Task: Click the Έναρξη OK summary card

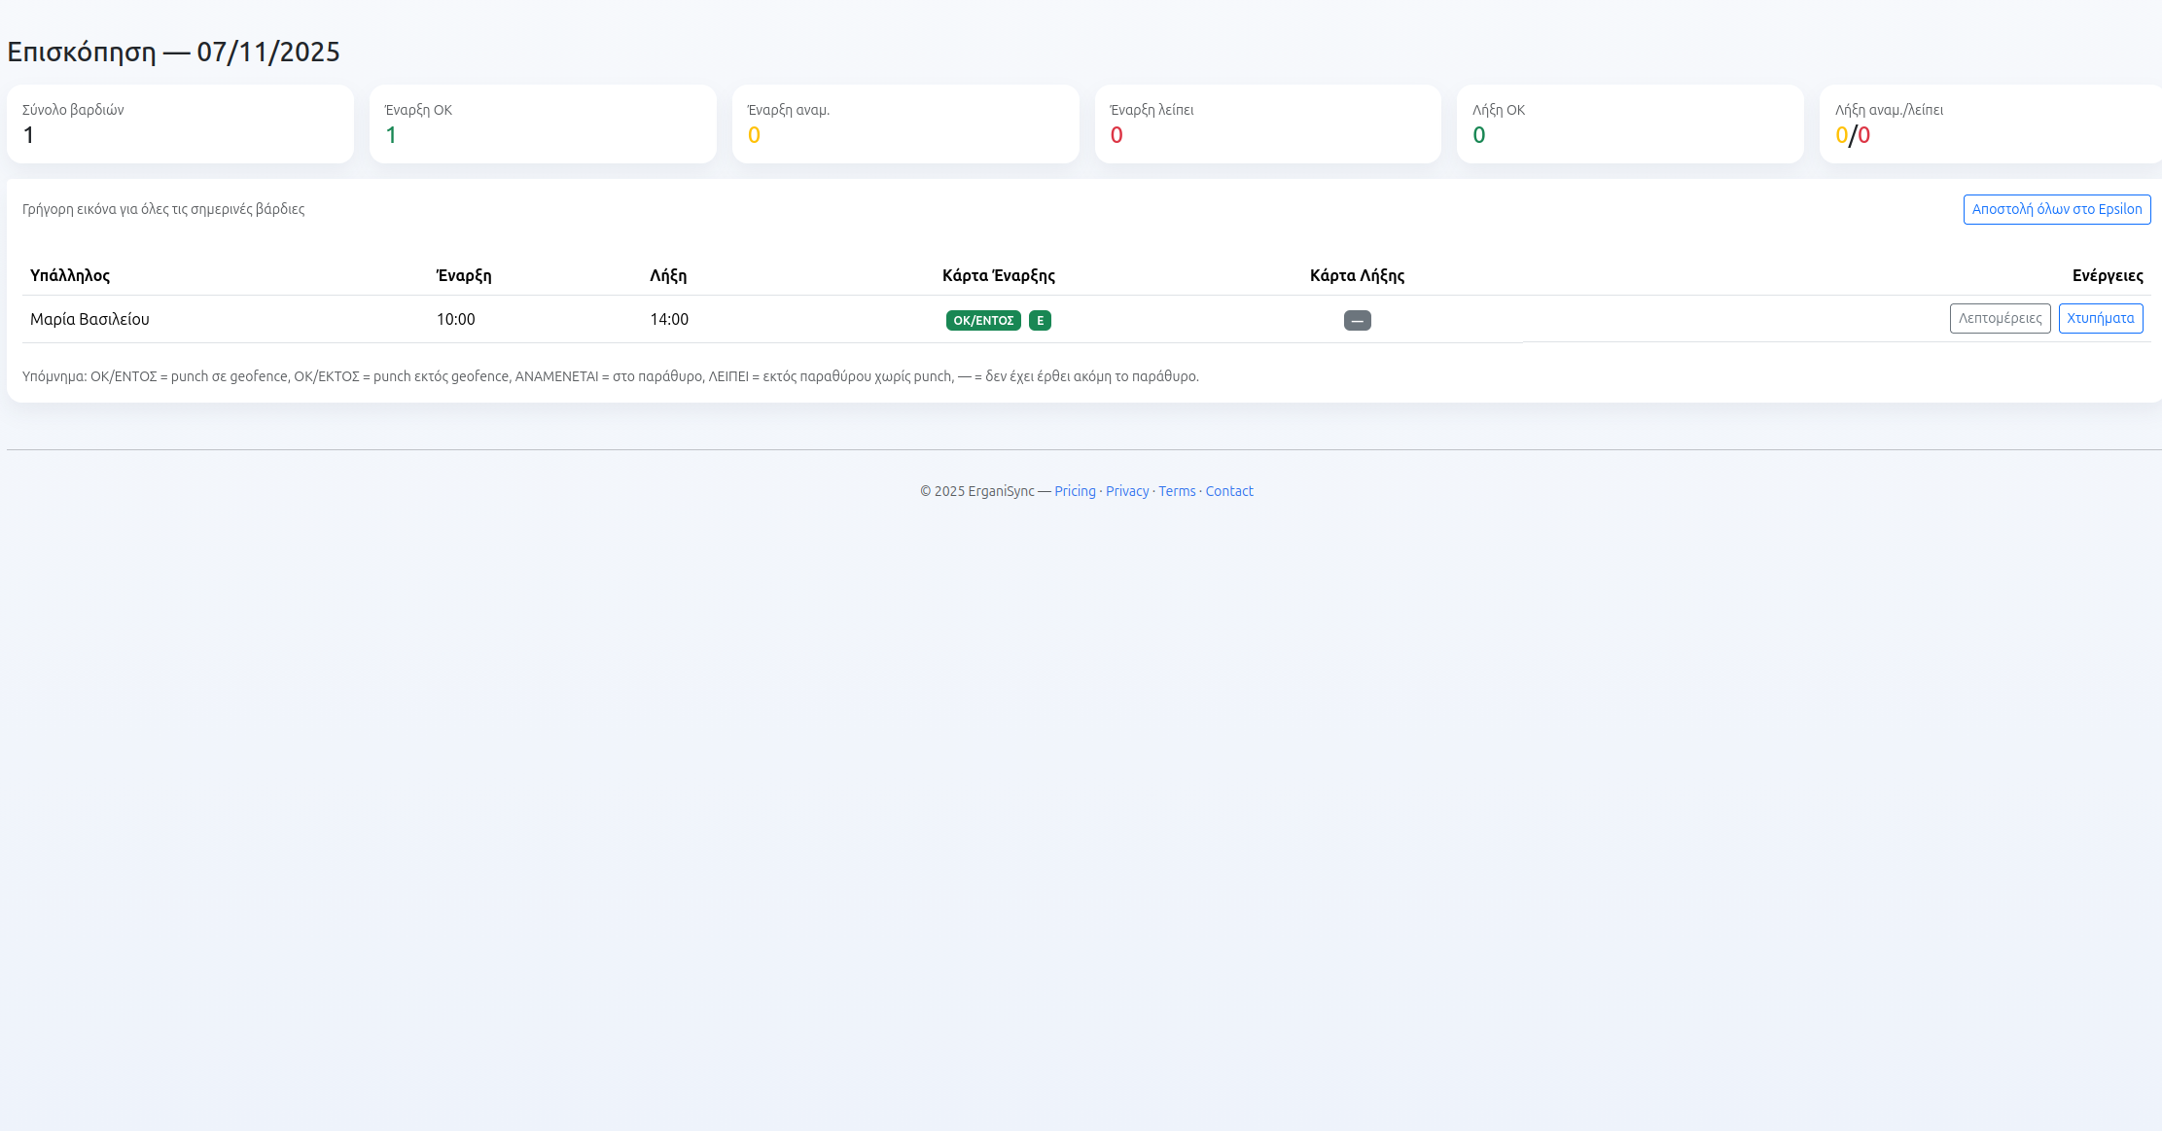Action: 543,124
